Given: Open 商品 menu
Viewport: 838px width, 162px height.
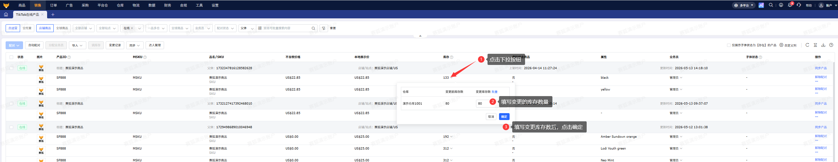Looking at the screenshot, I should [22, 5].
